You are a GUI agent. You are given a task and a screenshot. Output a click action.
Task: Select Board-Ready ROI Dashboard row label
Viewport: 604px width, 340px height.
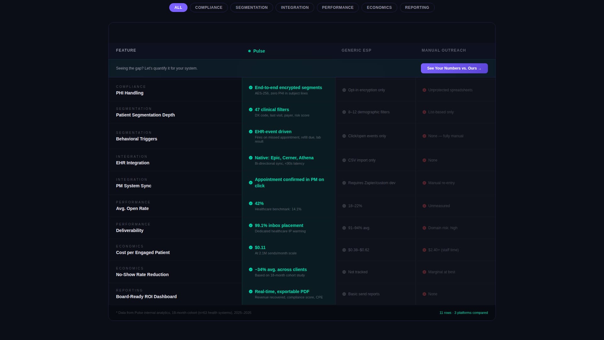pyautogui.click(x=146, y=297)
